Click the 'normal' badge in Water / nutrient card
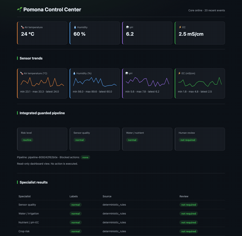Screen dimensions: 242x236 coord(132,140)
